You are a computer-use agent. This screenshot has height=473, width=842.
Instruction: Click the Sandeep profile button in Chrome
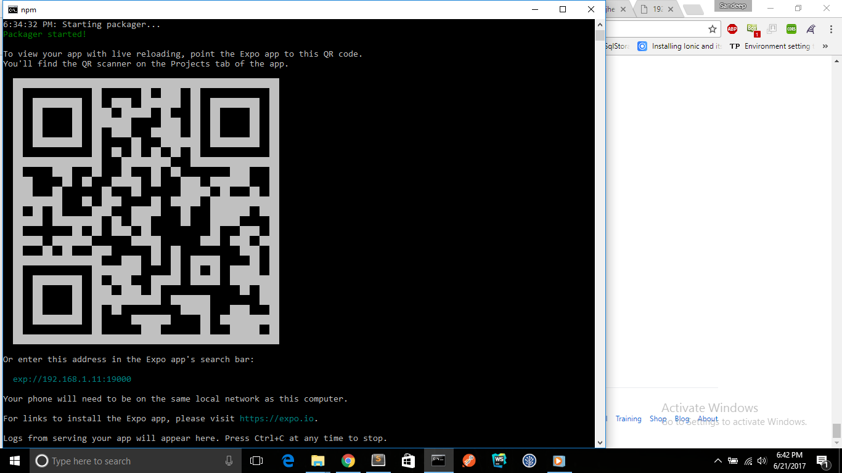coord(733,6)
